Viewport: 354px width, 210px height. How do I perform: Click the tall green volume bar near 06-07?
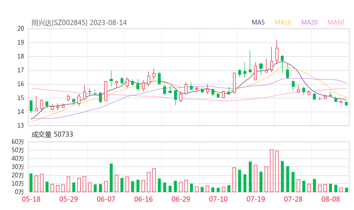point(111,178)
